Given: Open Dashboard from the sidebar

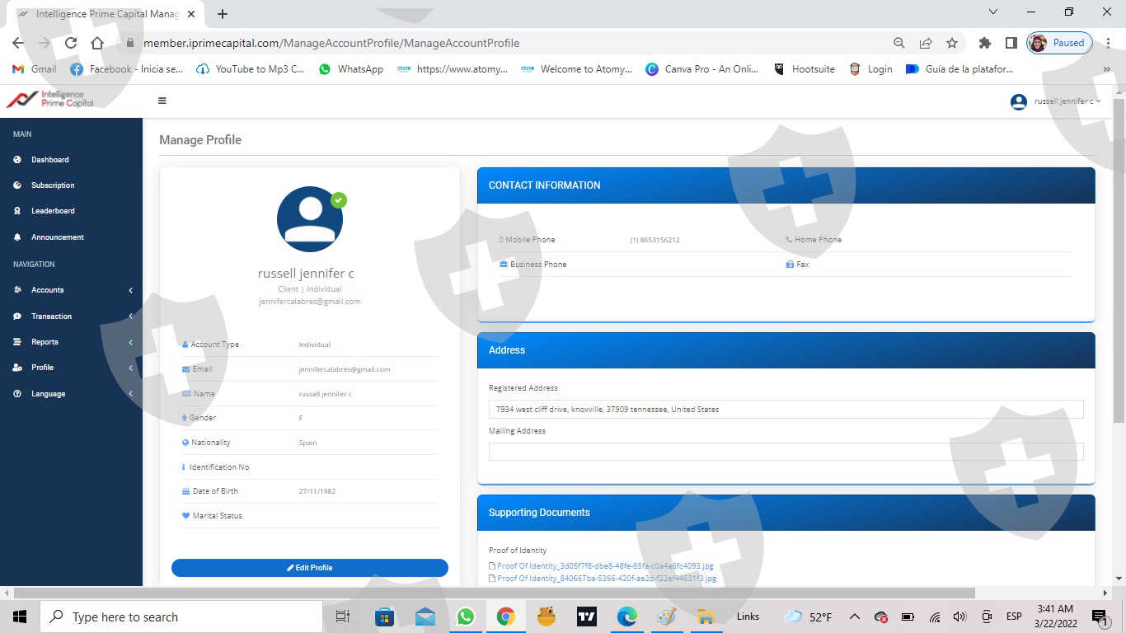Looking at the screenshot, I should (x=49, y=160).
